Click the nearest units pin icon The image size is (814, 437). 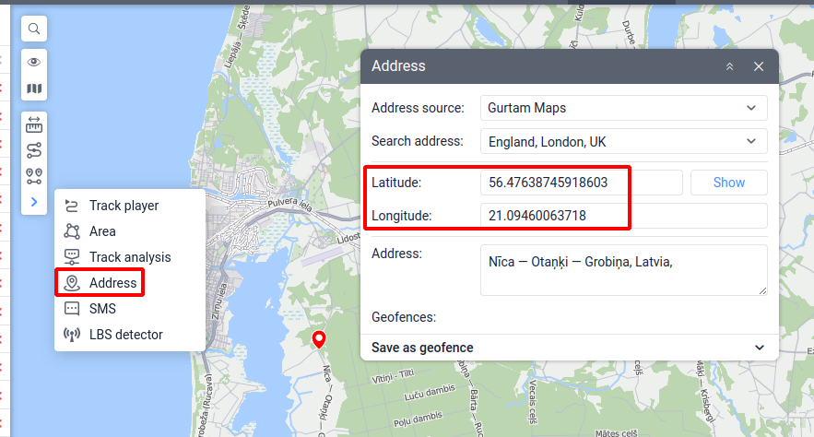coord(34,175)
